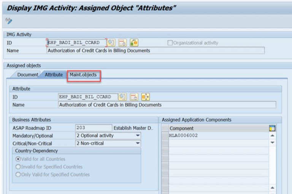Viewport: 292px width, 194px height.
Task: Click hierarchy icon beside Attribute ID field
Action: tap(146, 97)
